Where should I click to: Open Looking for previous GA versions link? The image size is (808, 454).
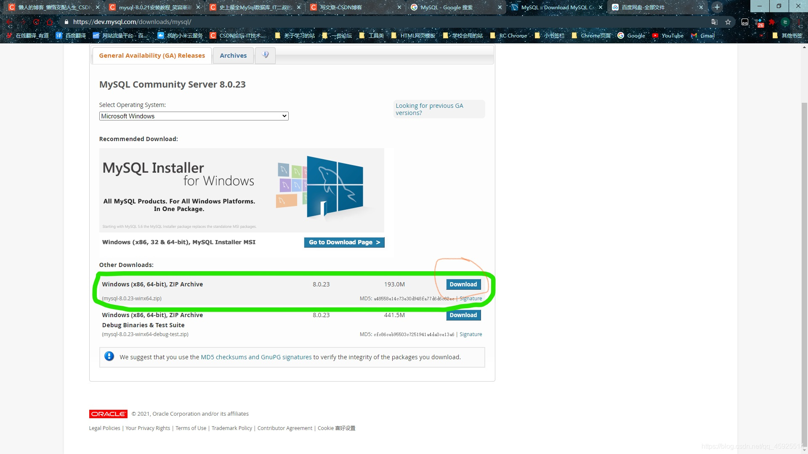[429, 109]
